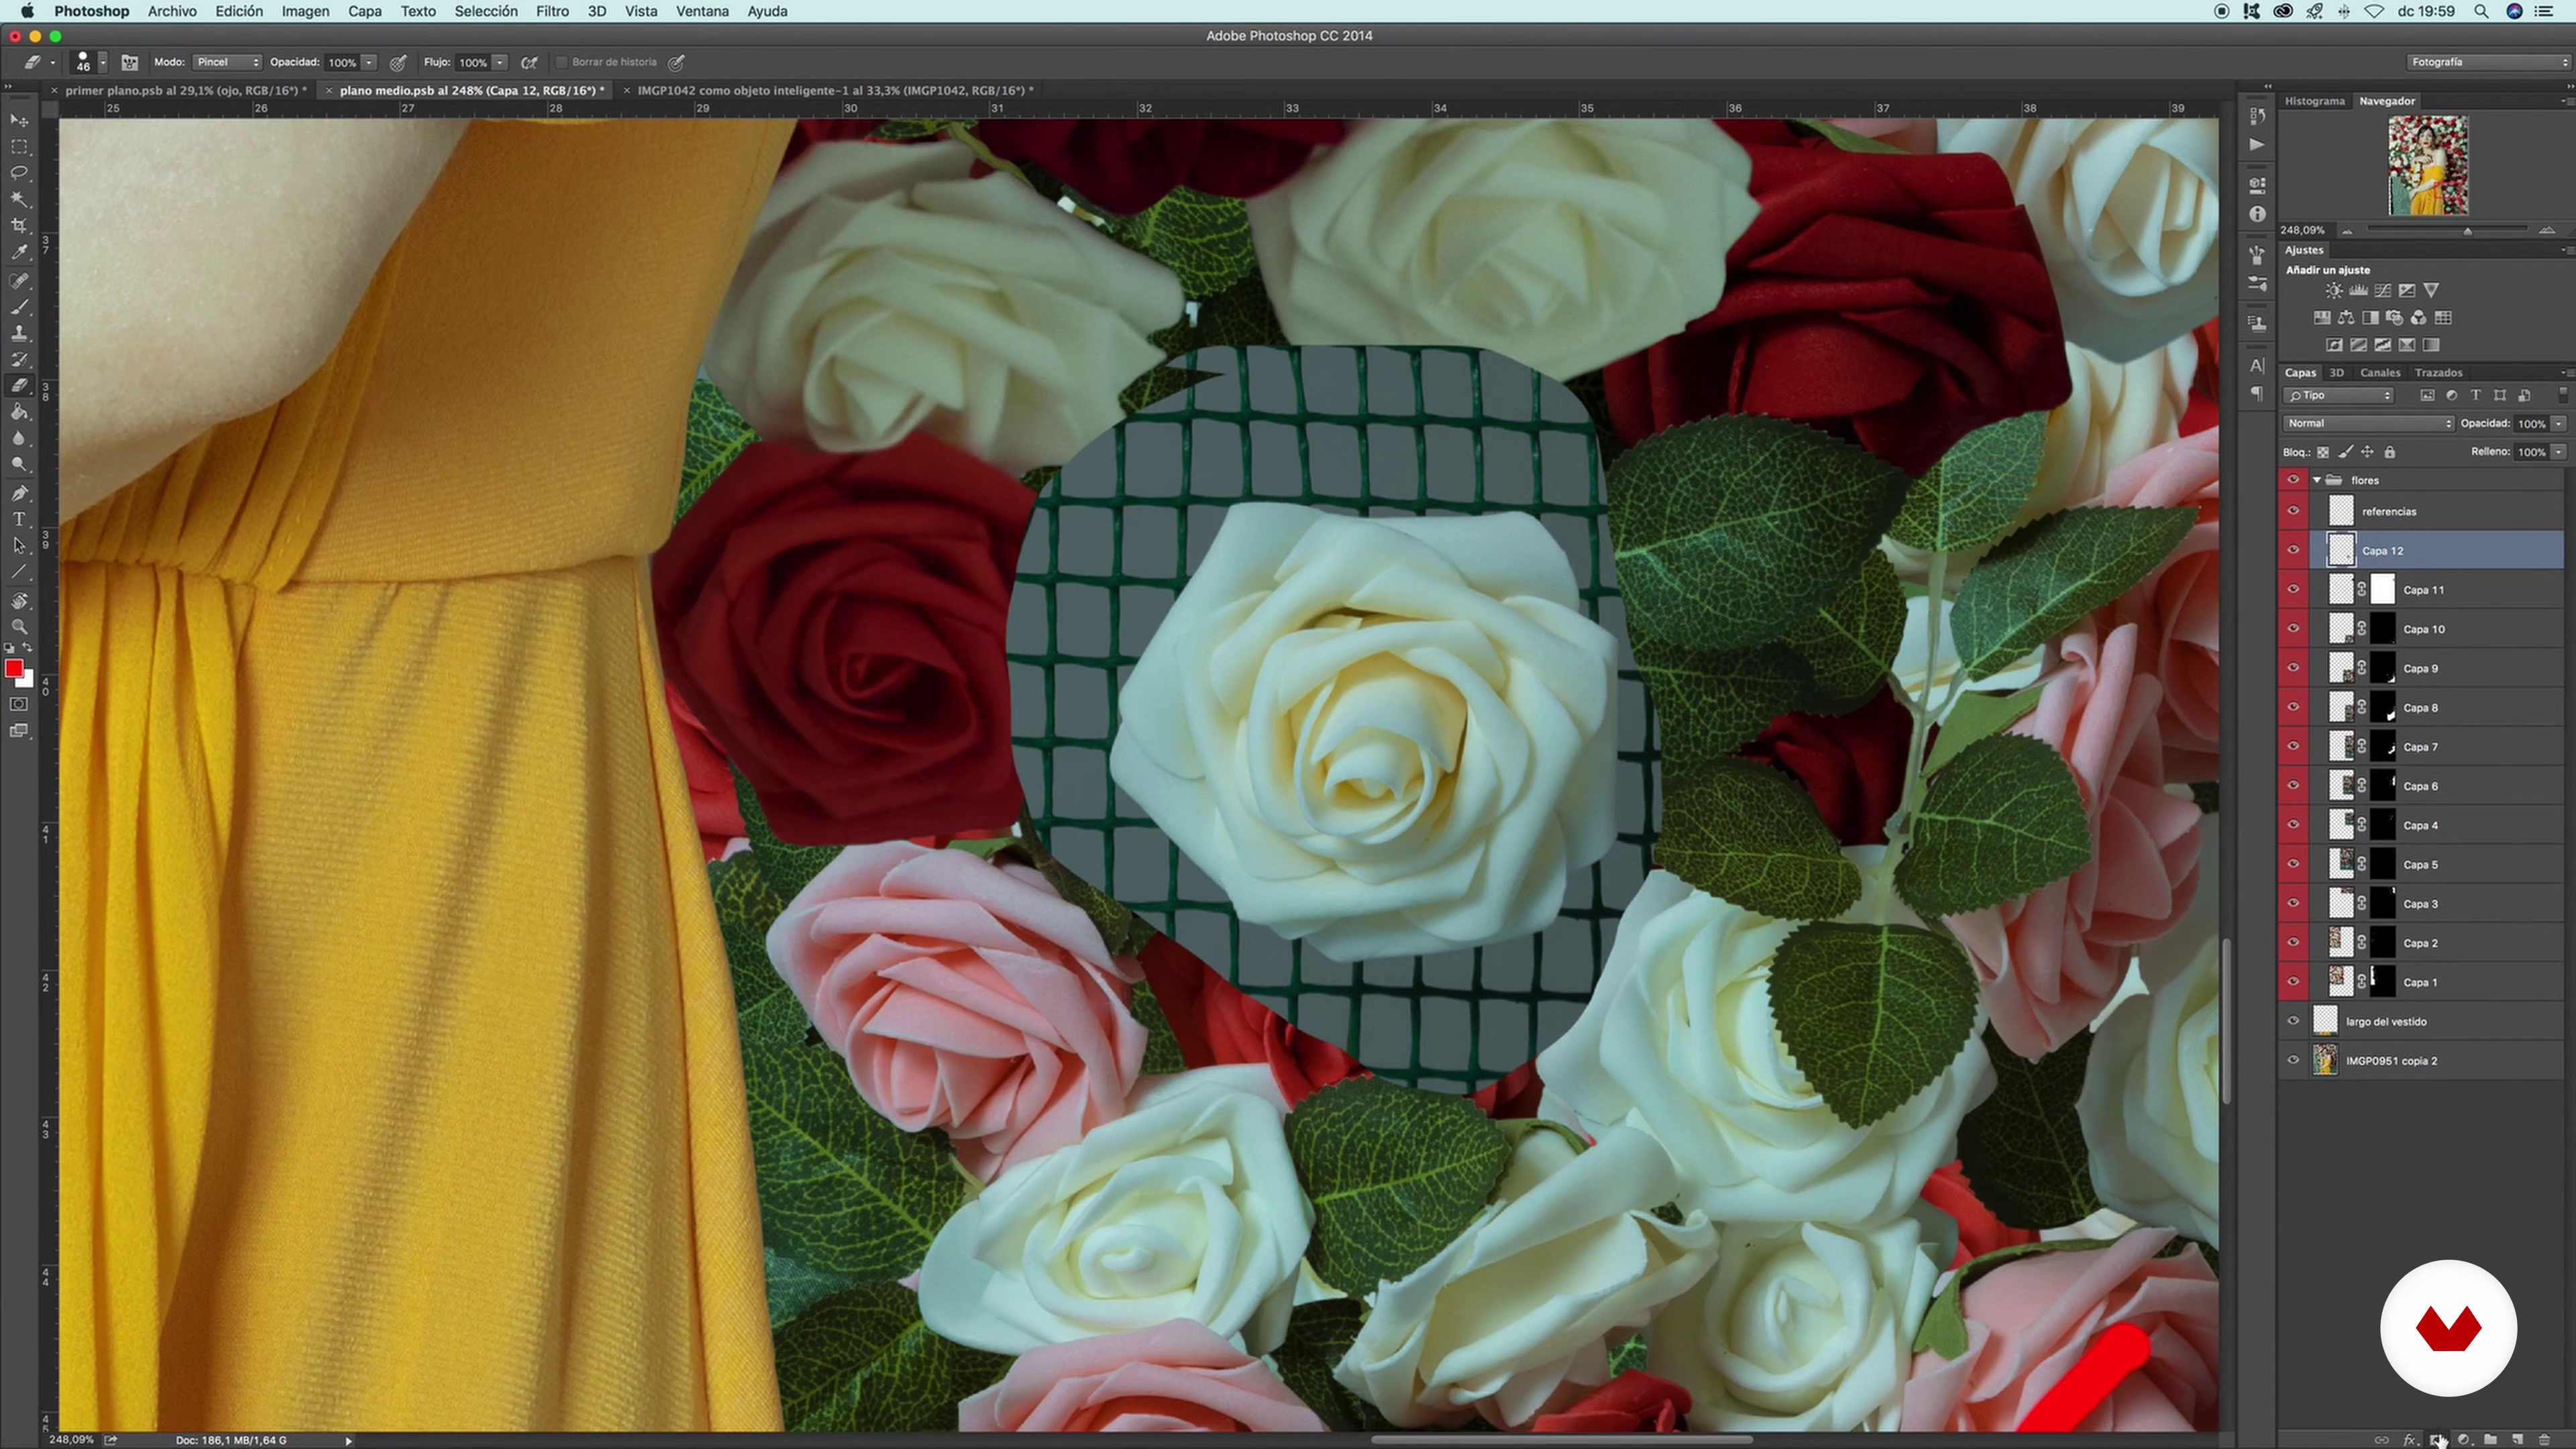Screen dimensions: 2576x1449
Task: Add a Color Balance adjustment
Action: [2346, 318]
